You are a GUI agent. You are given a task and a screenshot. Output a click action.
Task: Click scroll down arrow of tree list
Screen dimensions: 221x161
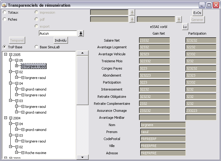[82, 157]
